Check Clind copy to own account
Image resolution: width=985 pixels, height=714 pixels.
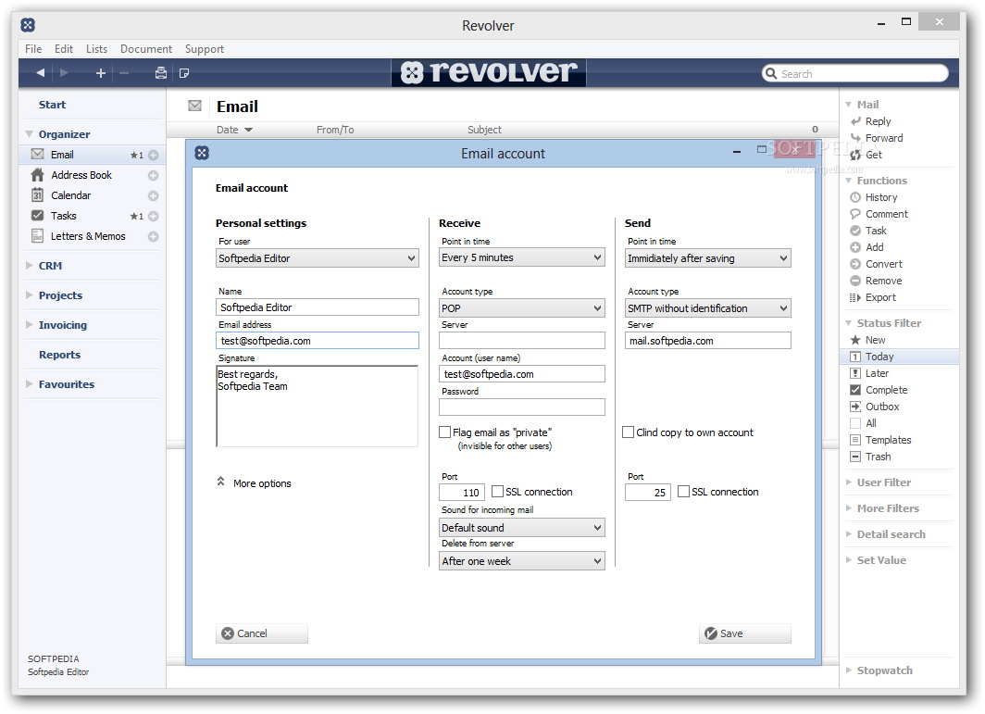629,432
